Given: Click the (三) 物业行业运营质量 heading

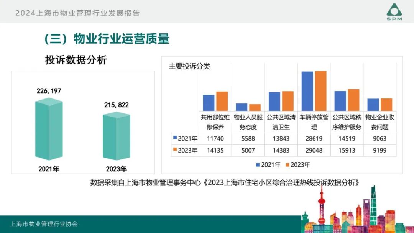Looking at the screenshot, I should (x=107, y=38).
